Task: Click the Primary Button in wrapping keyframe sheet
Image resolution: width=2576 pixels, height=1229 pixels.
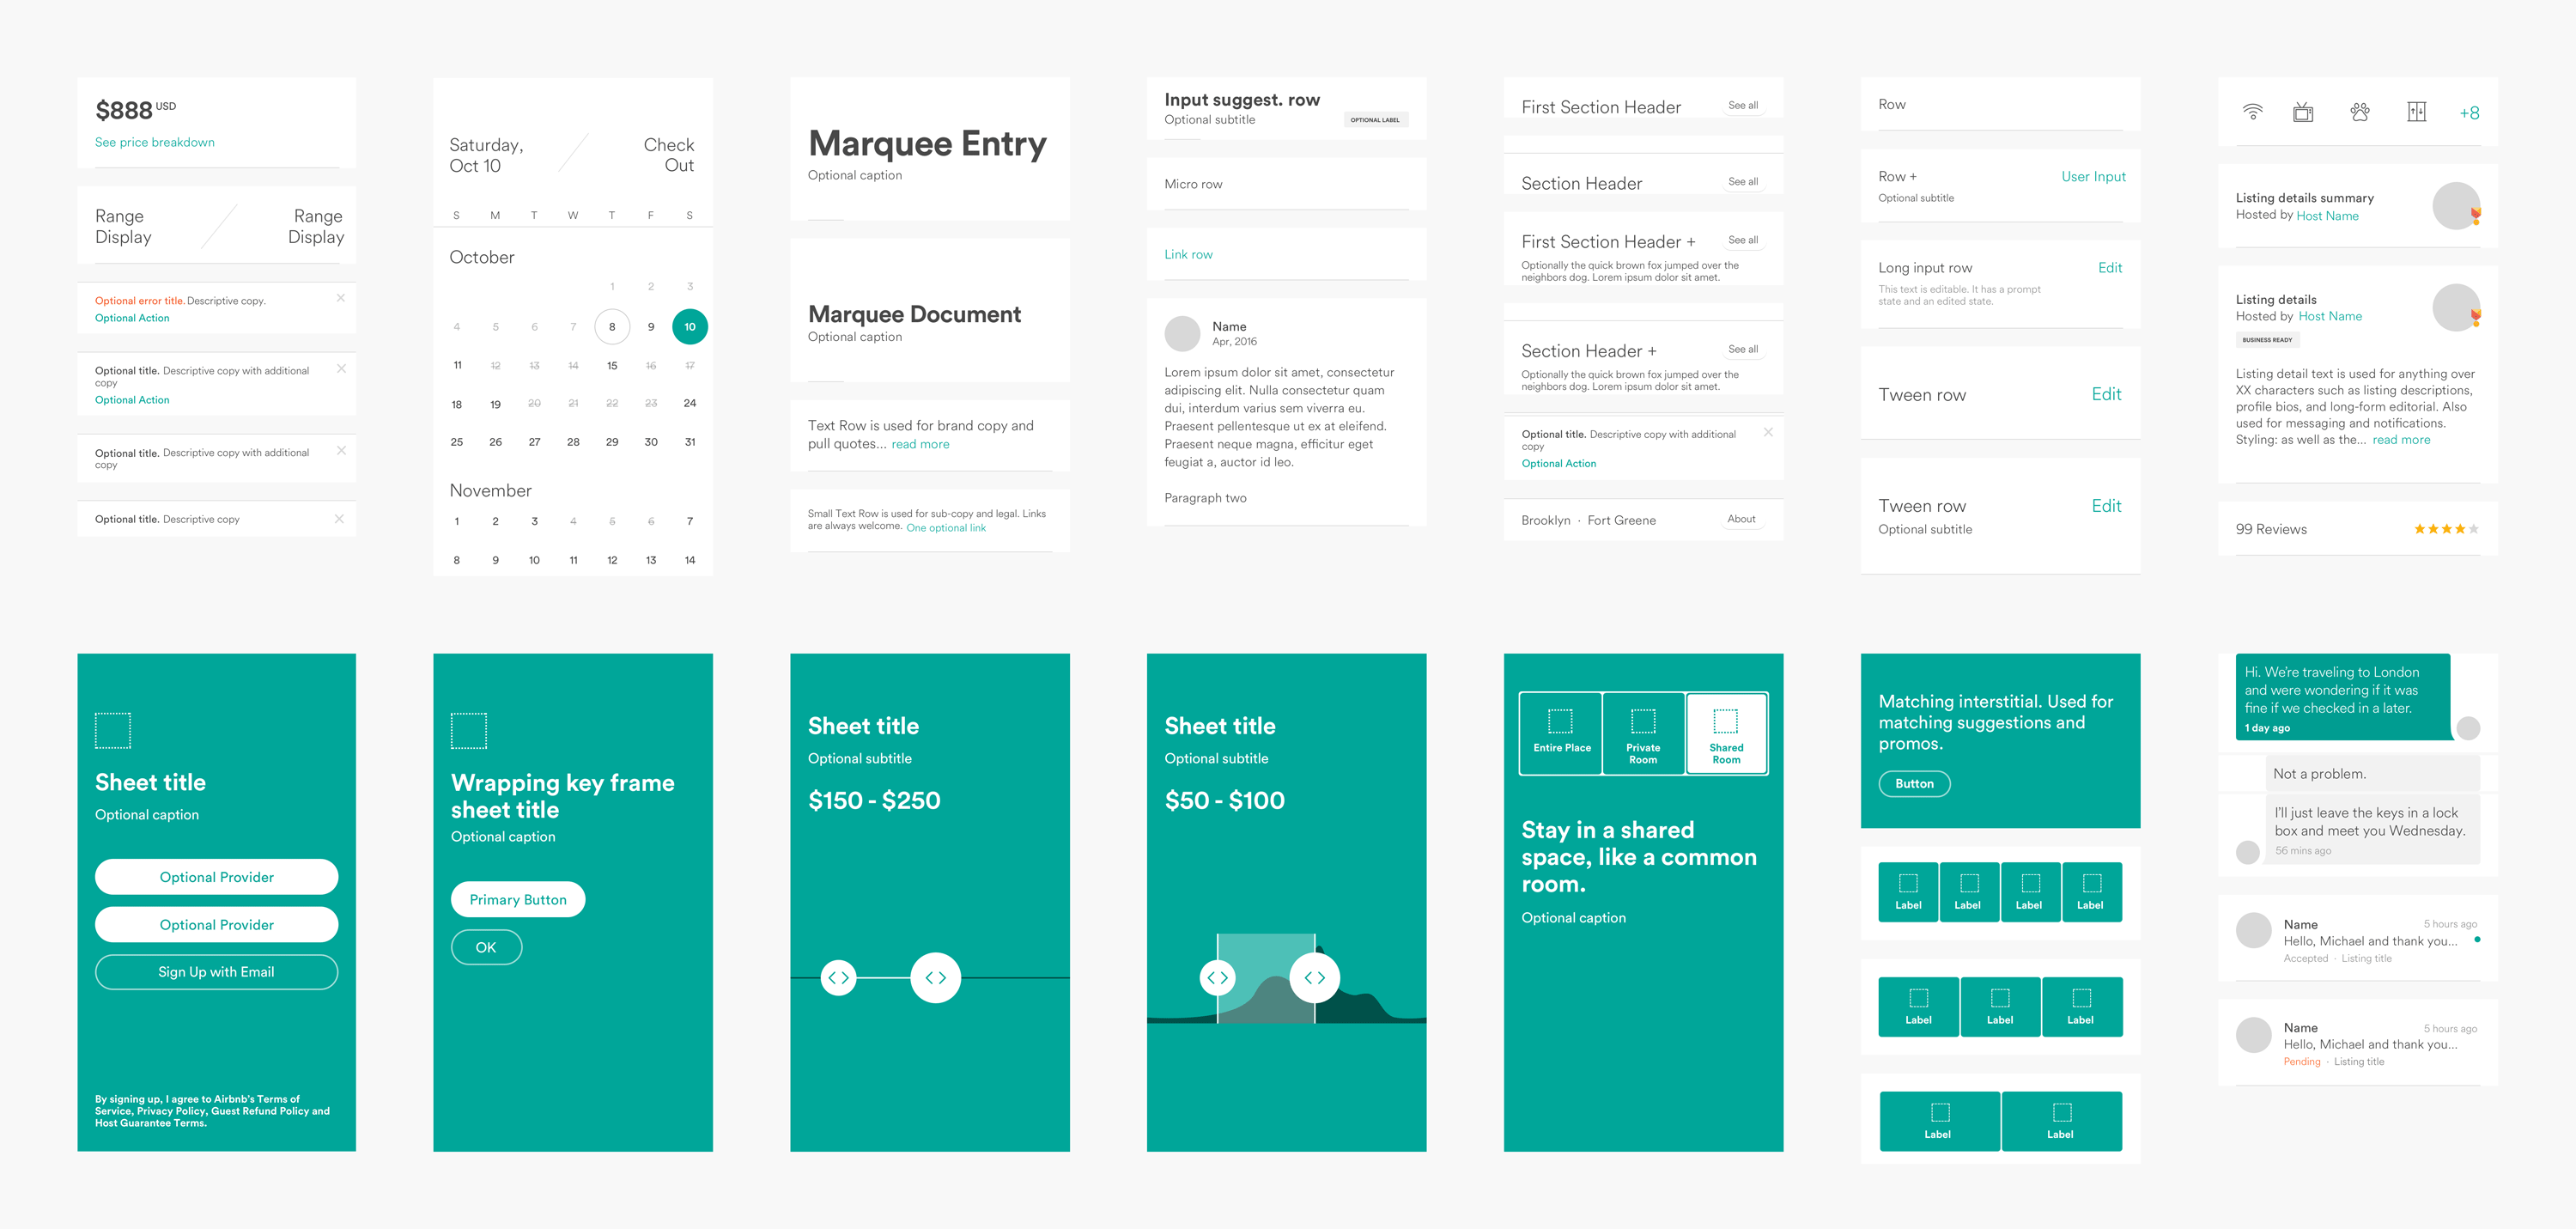Action: point(519,898)
